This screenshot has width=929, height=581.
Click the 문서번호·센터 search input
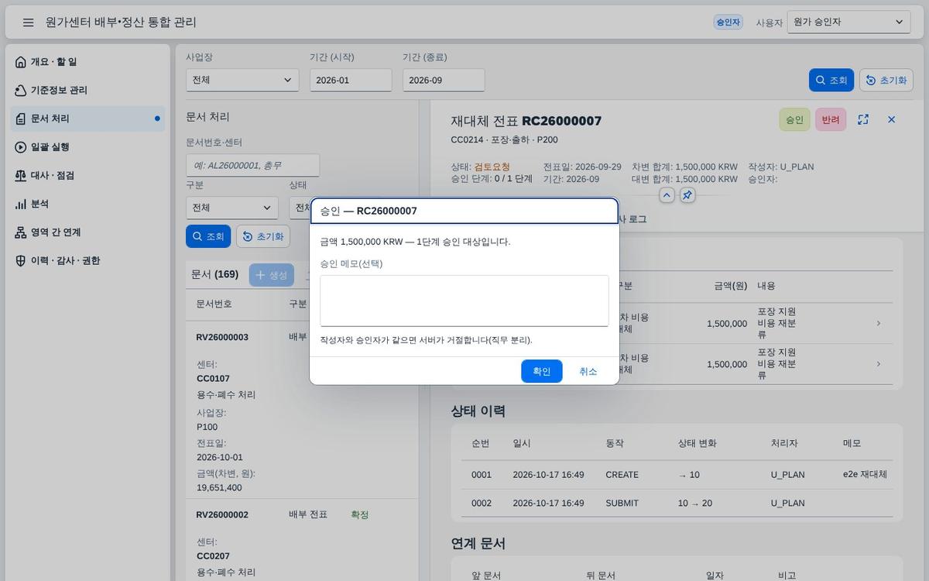(x=252, y=165)
